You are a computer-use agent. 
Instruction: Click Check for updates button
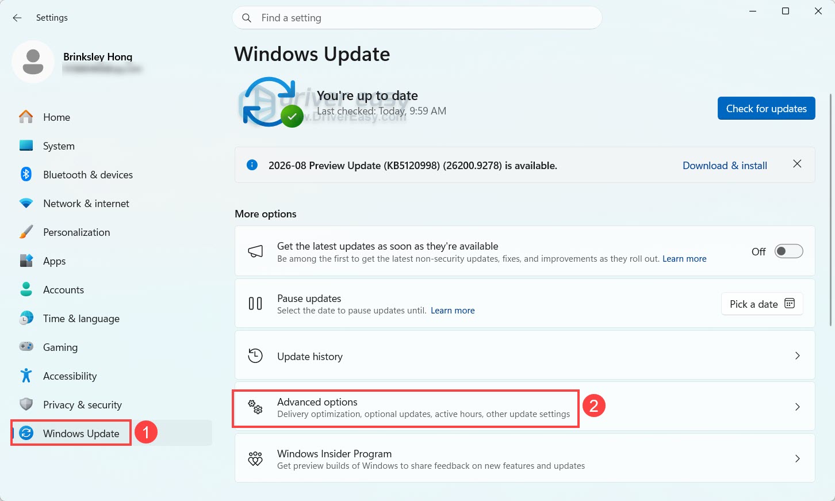[x=766, y=108]
